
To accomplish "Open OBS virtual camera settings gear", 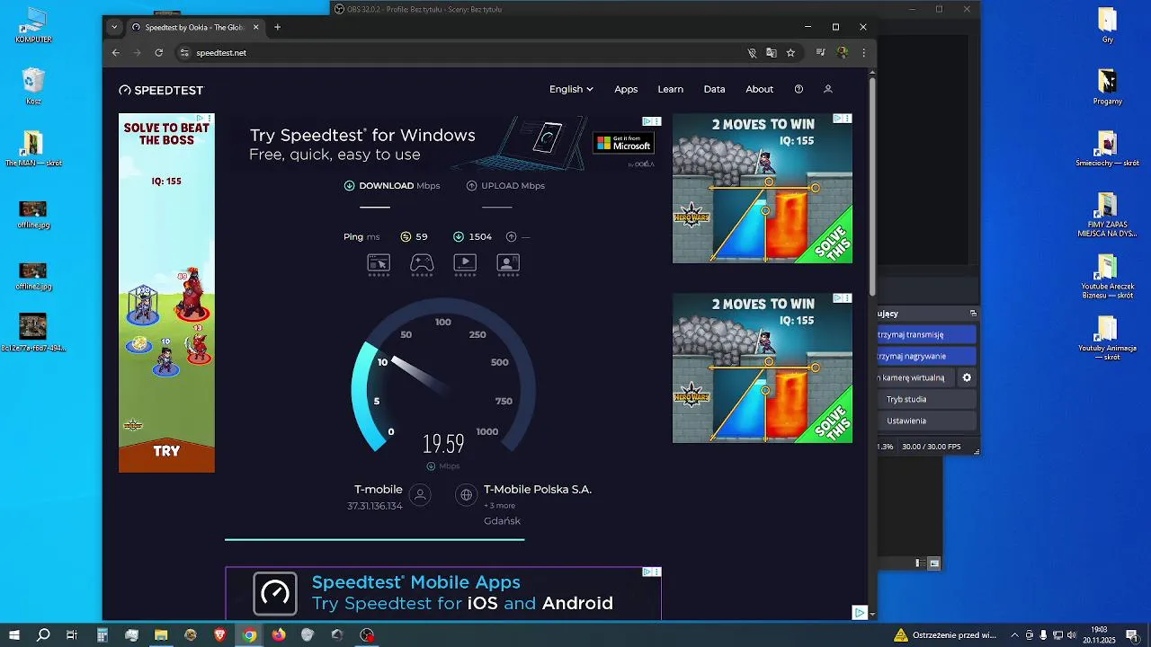I will tap(967, 377).
